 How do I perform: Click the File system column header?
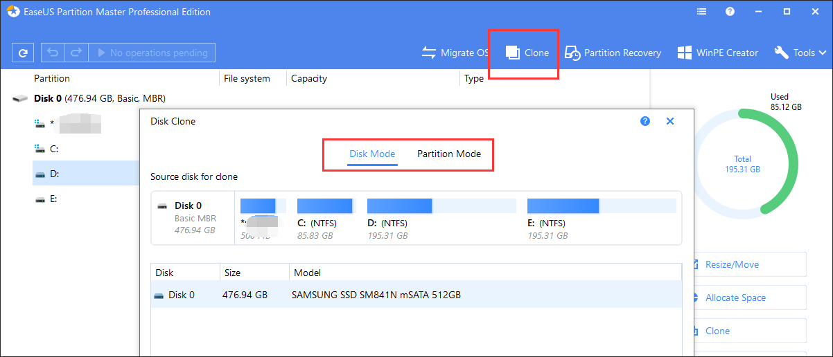coord(247,79)
